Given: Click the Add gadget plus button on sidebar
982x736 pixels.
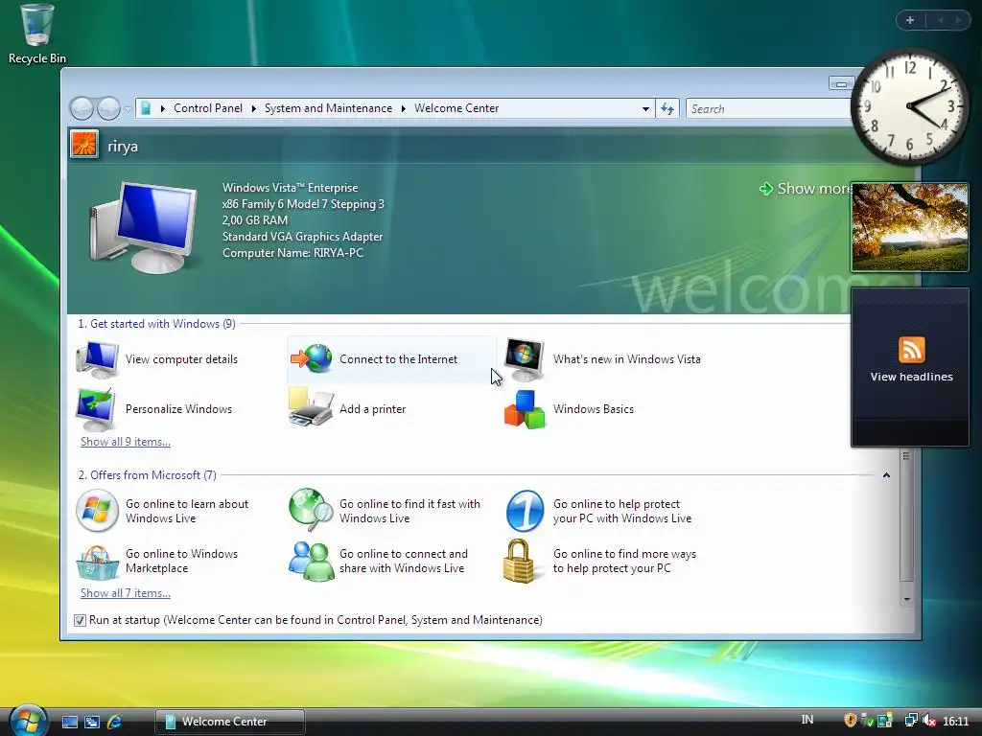Looking at the screenshot, I should [910, 20].
